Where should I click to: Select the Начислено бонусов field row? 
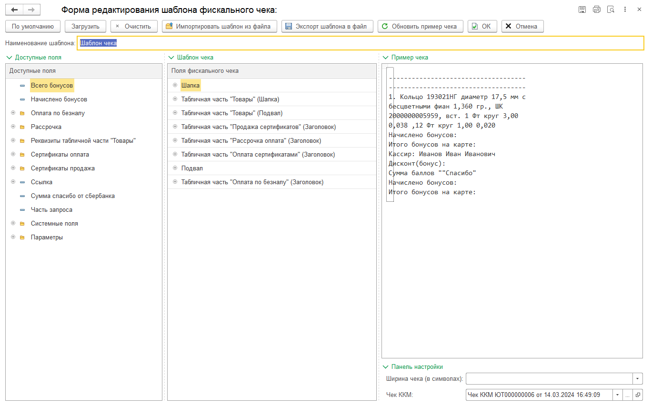click(x=84, y=99)
